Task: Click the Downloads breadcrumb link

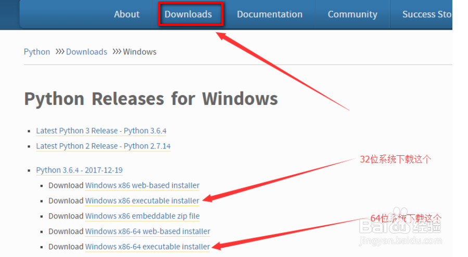Action: coord(86,52)
